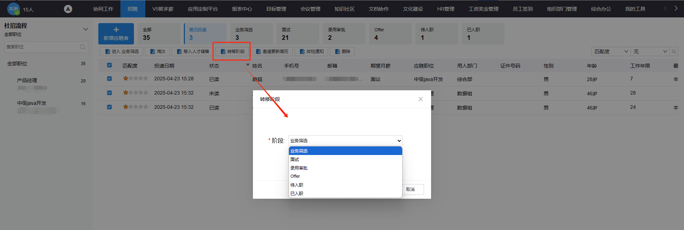Screen dimensions: 684x230
Task: Click the 投递日期 column header
Action: tap(164, 66)
